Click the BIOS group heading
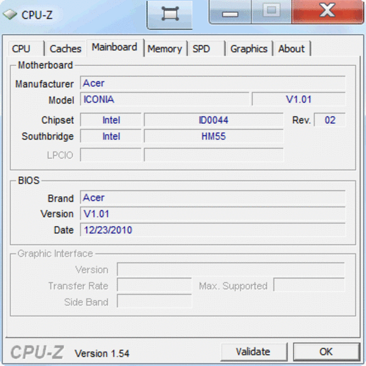 (29, 181)
